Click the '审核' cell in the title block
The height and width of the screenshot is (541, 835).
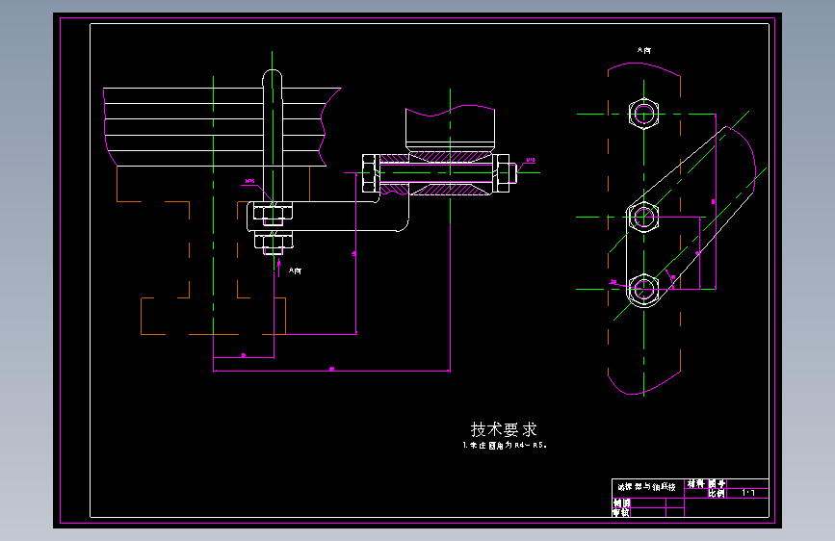pos(621,512)
